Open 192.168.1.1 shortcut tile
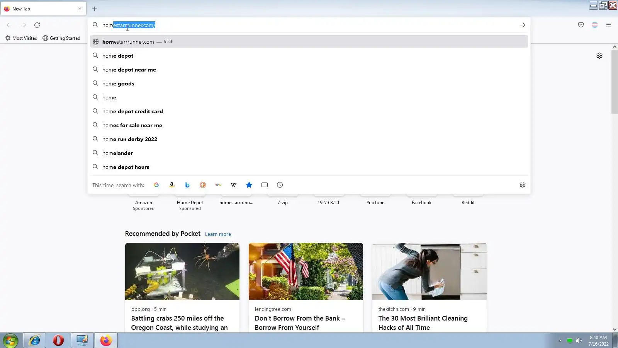The width and height of the screenshot is (618, 348). pyautogui.click(x=329, y=203)
